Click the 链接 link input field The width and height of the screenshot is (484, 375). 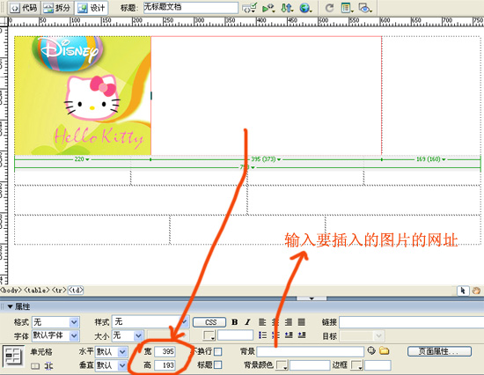point(412,322)
